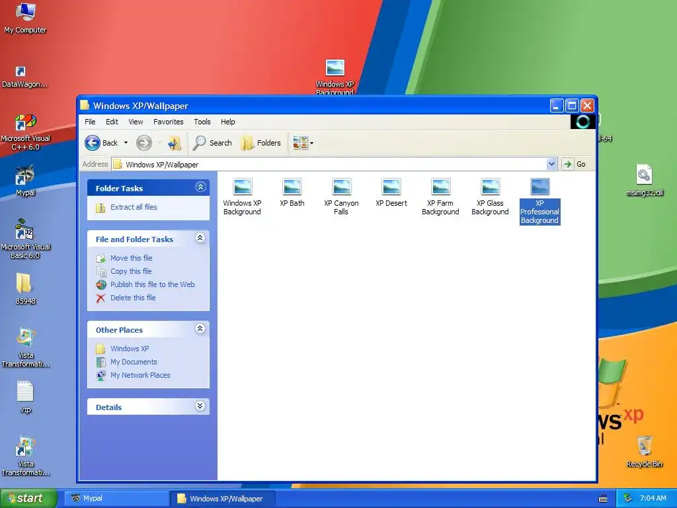Image resolution: width=677 pixels, height=508 pixels.
Task: Toggle the Folders pane button
Action: pyautogui.click(x=260, y=143)
